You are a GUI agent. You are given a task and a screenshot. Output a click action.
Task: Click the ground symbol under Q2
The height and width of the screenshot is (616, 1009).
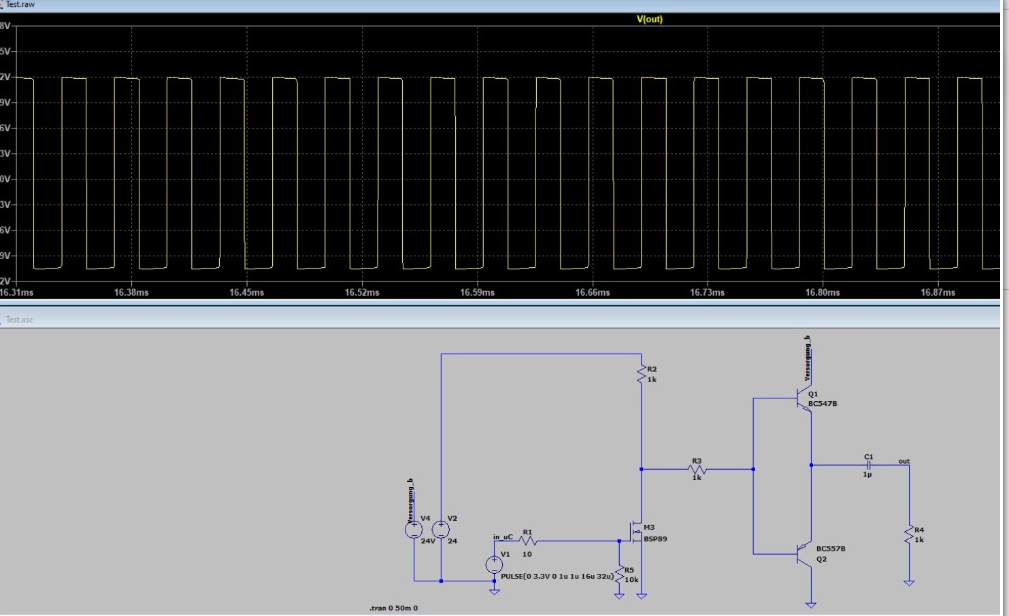(810, 604)
